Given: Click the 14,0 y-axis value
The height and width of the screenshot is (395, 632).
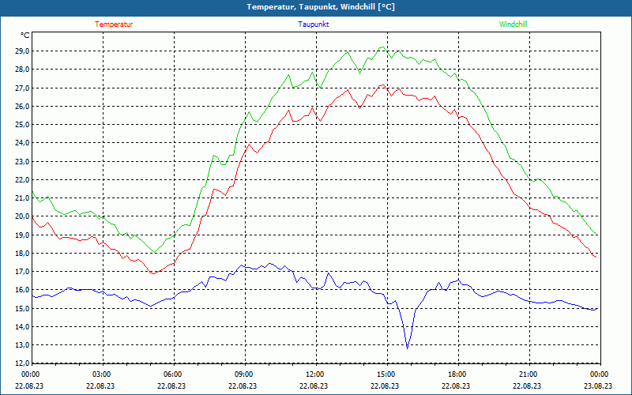Looking at the screenshot, I should click(22, 326).
